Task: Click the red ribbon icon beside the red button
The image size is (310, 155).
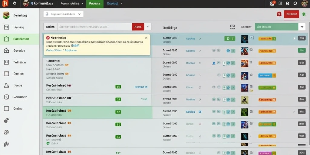Action: (x=279, y=14)
